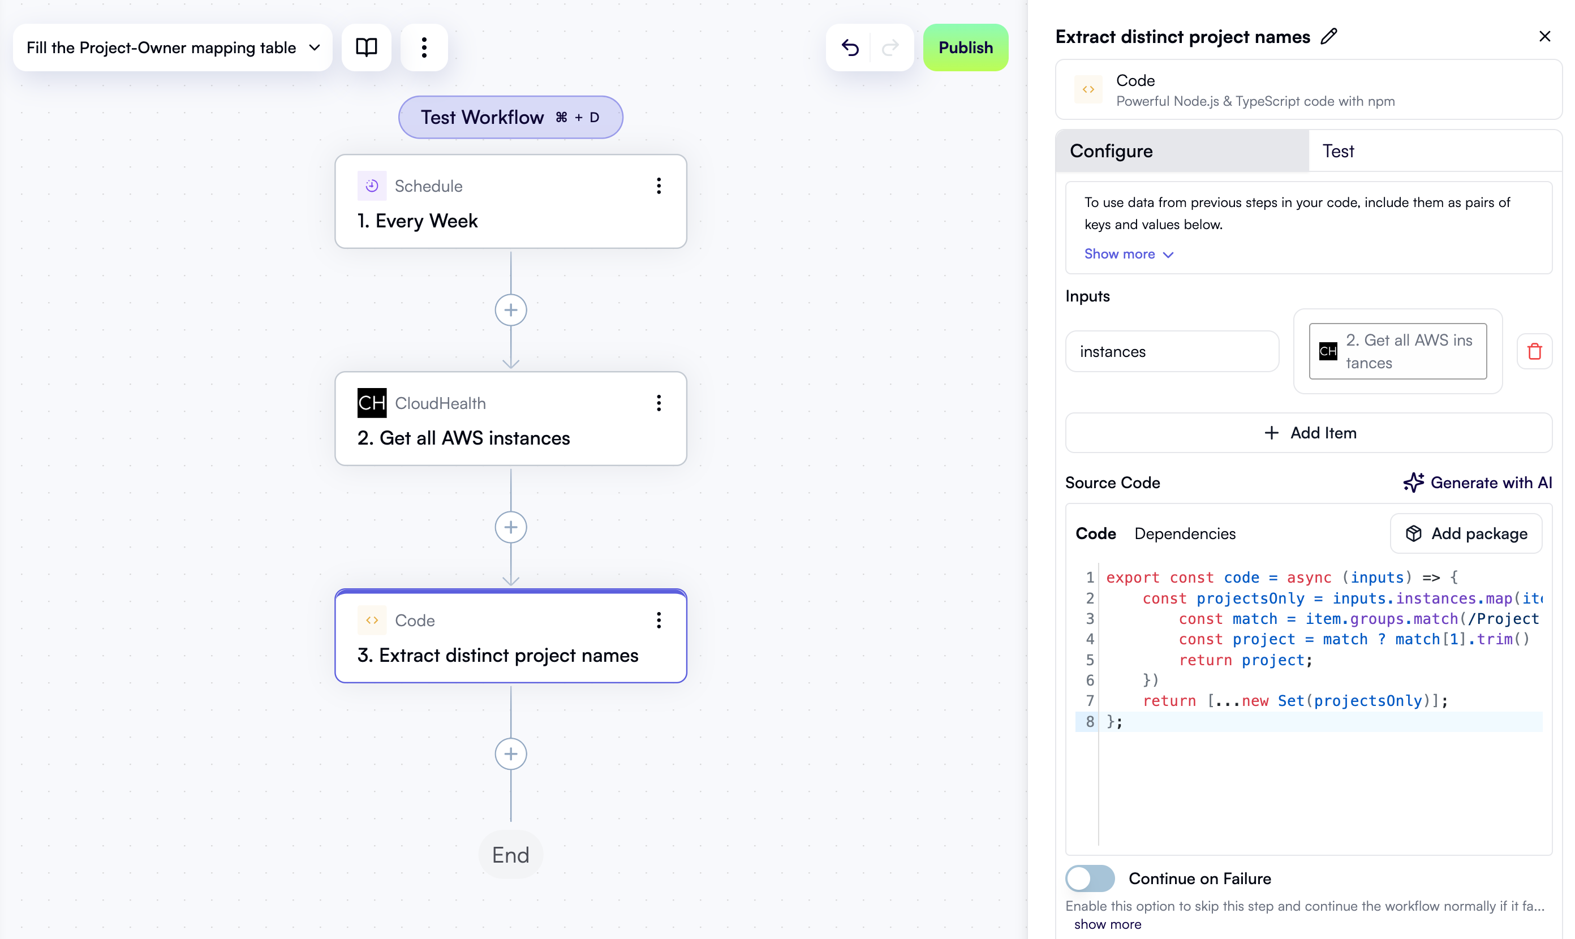Click the redo arrow icon
The height and width of the screenshot is (939, 1575).
tap(890, 48)
